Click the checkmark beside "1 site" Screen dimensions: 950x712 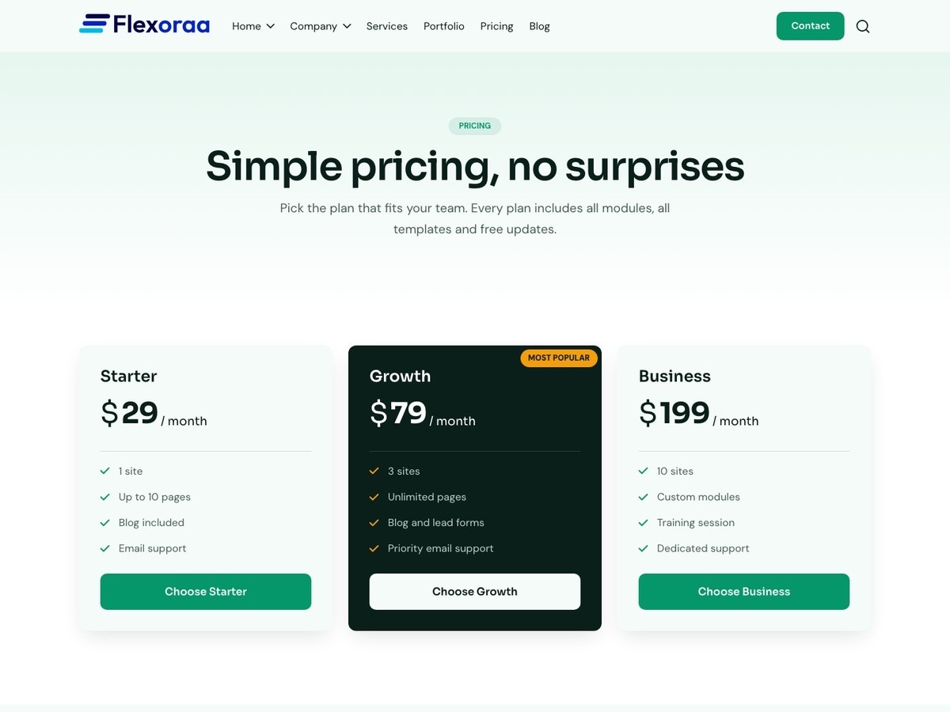coord(104,471)
